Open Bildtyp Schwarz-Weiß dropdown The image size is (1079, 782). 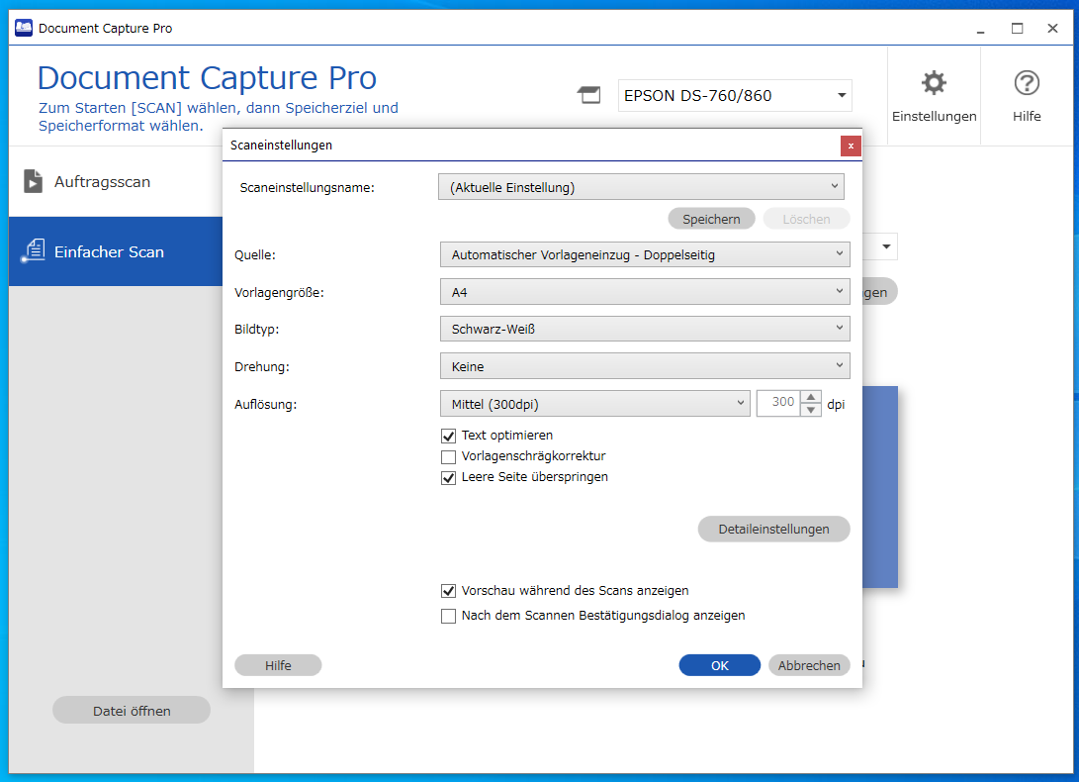click(645, 329)
